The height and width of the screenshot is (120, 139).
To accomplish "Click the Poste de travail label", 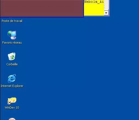I will point(12,21).
